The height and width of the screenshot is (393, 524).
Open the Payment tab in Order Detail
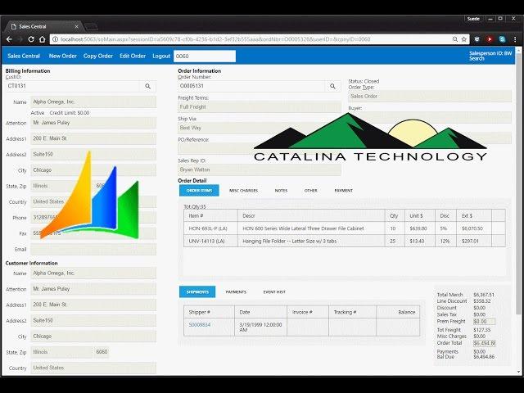(344, 191)
